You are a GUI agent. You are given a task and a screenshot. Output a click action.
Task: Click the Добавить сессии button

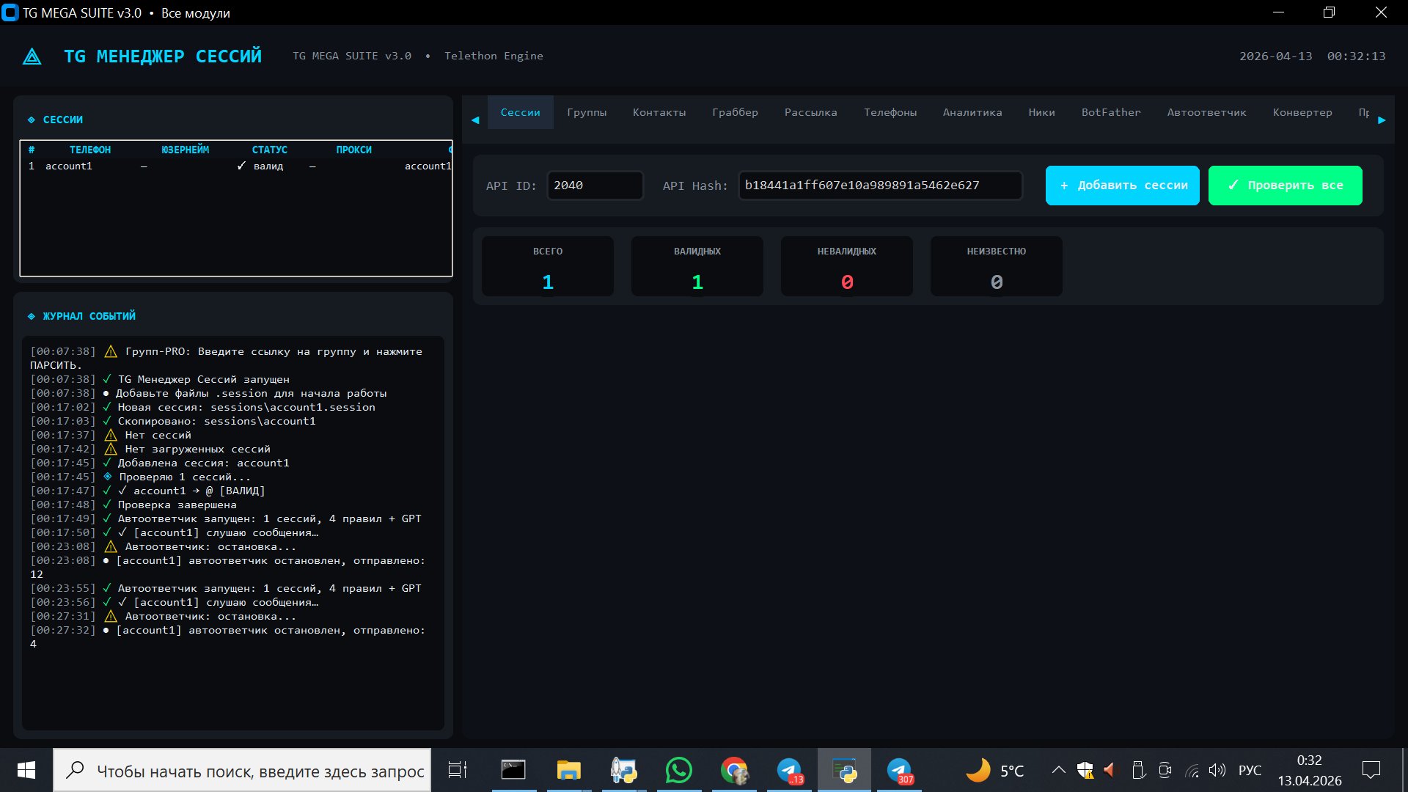click(1122, 186)
